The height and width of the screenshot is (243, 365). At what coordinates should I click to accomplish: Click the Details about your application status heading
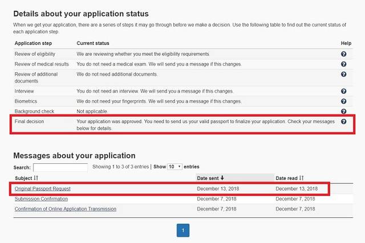click(80, 13)
